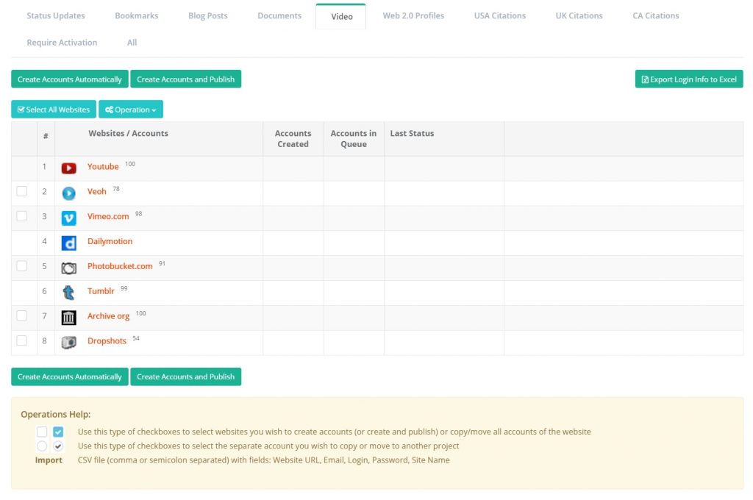753x500 pixels.
Task: Click the Dailymotion logo icon
Action: pyautogui.click(x=68, y=243)
